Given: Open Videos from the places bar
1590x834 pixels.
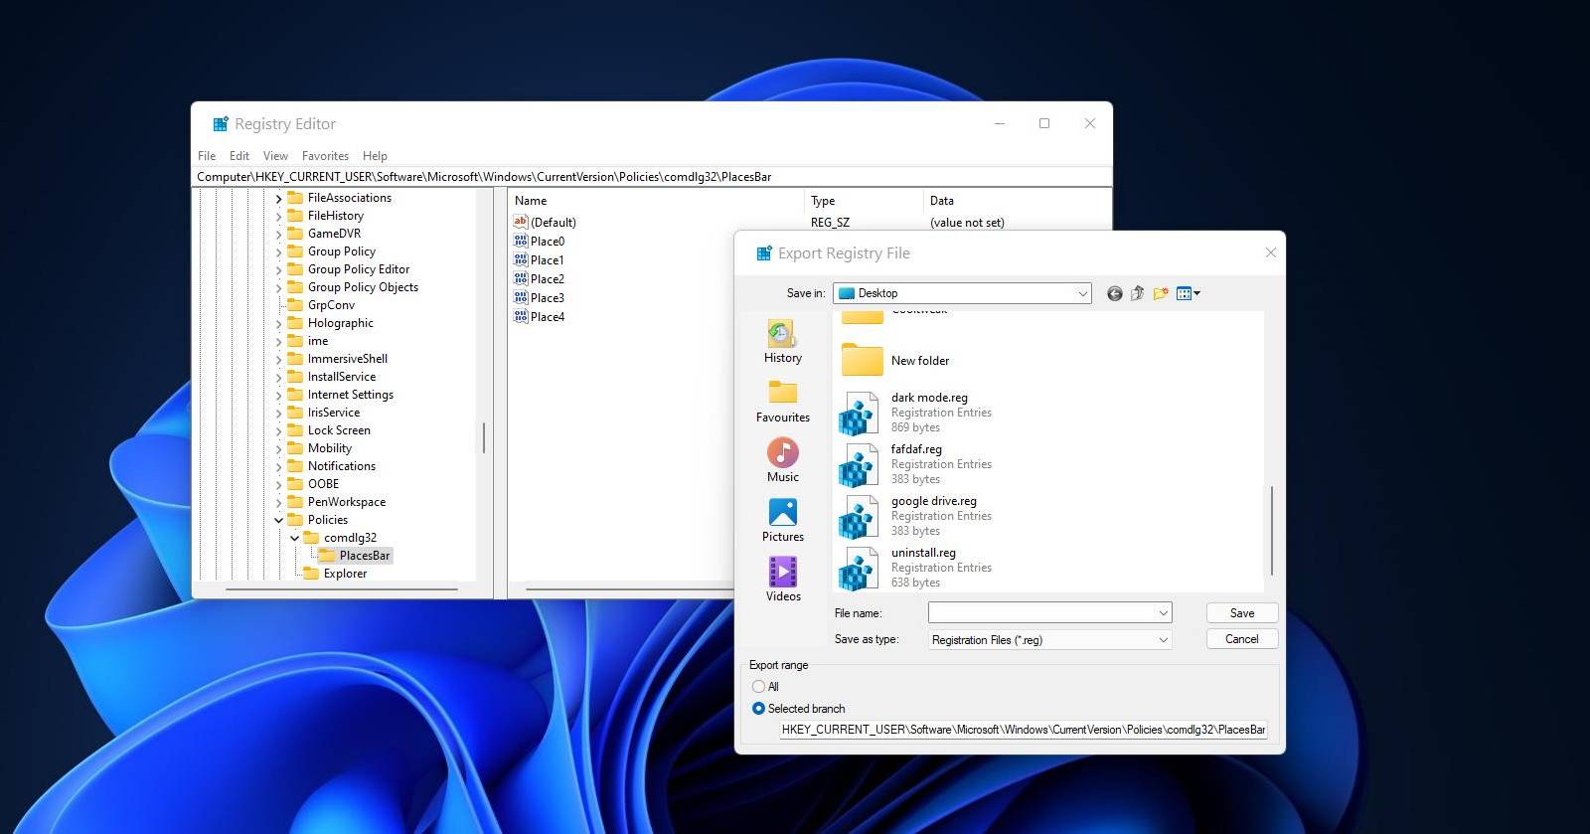Looking at the screenshot, I should pyautogui.click(x=782, y=580).
